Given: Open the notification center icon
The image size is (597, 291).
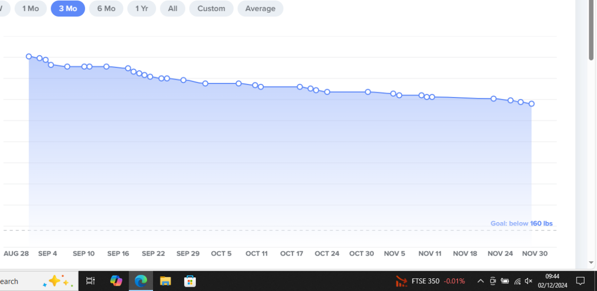Looking at the screenshot, I should 580,281.
